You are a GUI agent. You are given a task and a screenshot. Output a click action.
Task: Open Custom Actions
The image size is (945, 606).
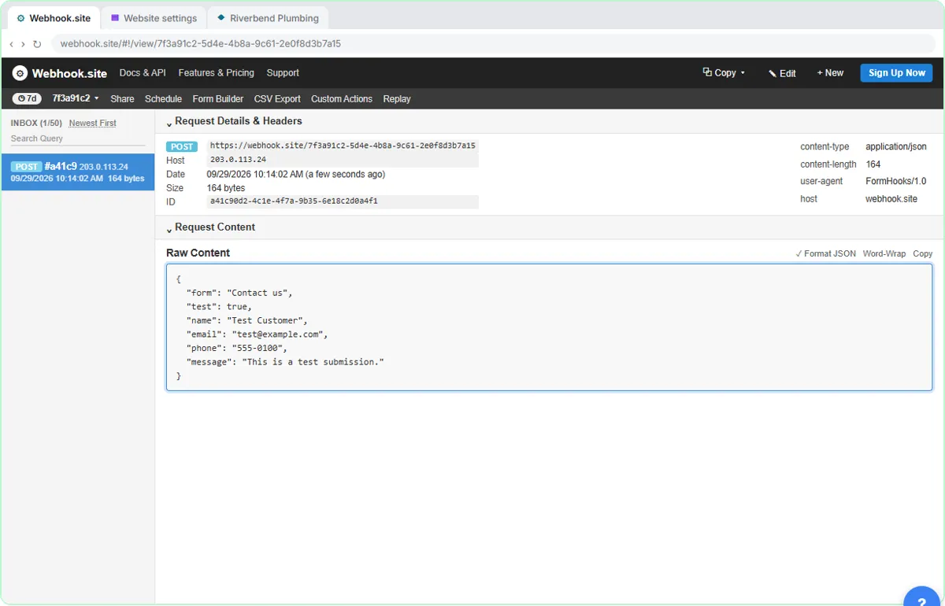(342, 99)
